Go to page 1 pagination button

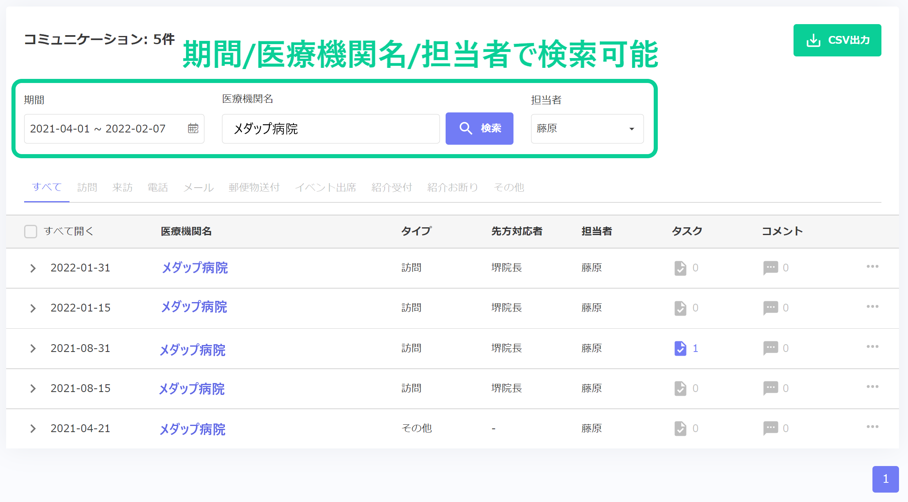point(886,479)
